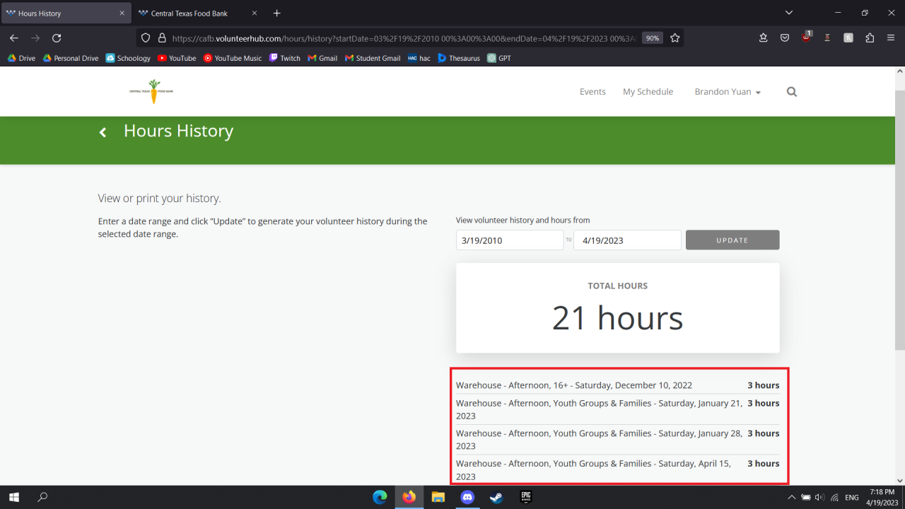Open the Schoology bookmark
Viewport: 905px width, 509px height.
[128, 58]
